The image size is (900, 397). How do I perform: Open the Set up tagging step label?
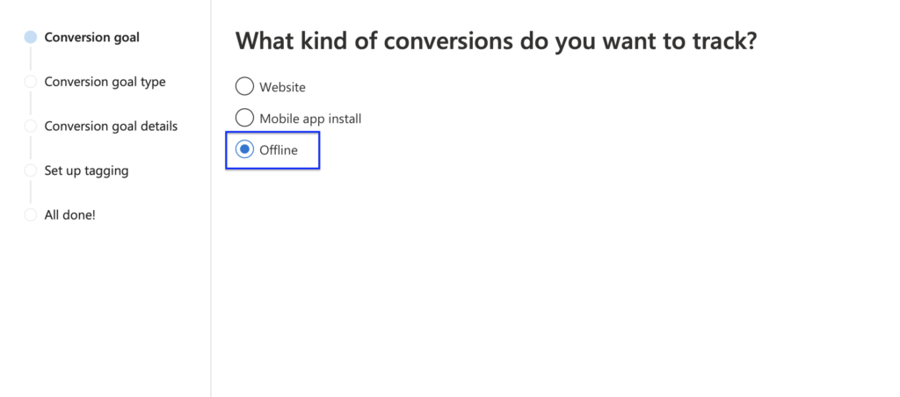point(86,170)
